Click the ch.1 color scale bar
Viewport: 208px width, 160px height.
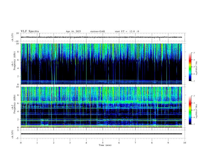[190, 67]
